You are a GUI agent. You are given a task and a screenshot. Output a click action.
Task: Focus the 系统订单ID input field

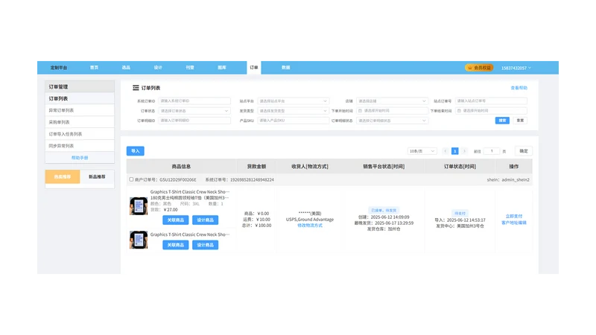(x=194, y=101)
